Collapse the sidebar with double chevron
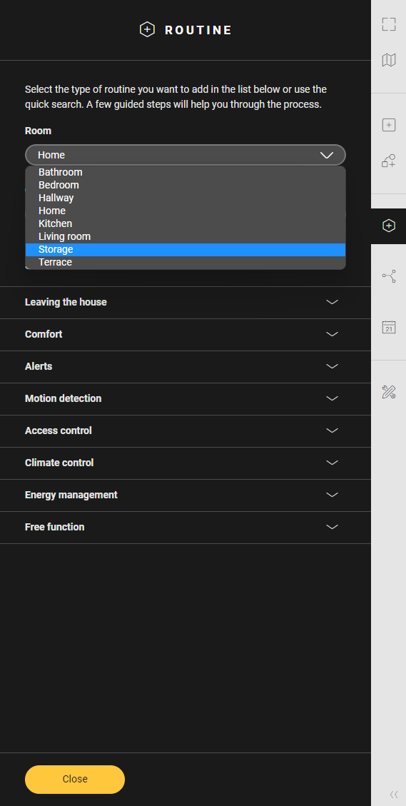Image resolution: width=406 pixels, height=806 pixels. pyautogui.click(x=394, y=794)
